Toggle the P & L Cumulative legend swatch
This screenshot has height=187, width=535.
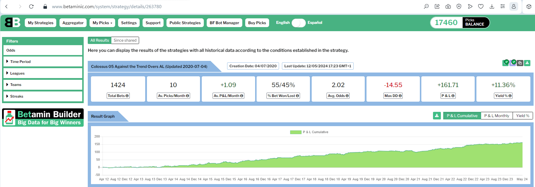[x=296, y=132]
